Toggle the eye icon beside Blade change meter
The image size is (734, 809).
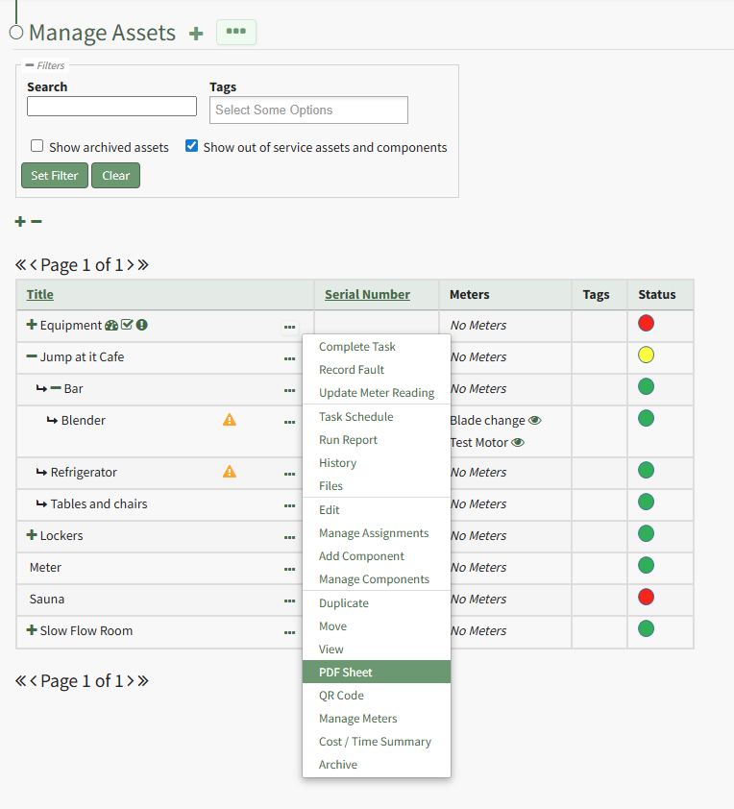click(535, 421)
